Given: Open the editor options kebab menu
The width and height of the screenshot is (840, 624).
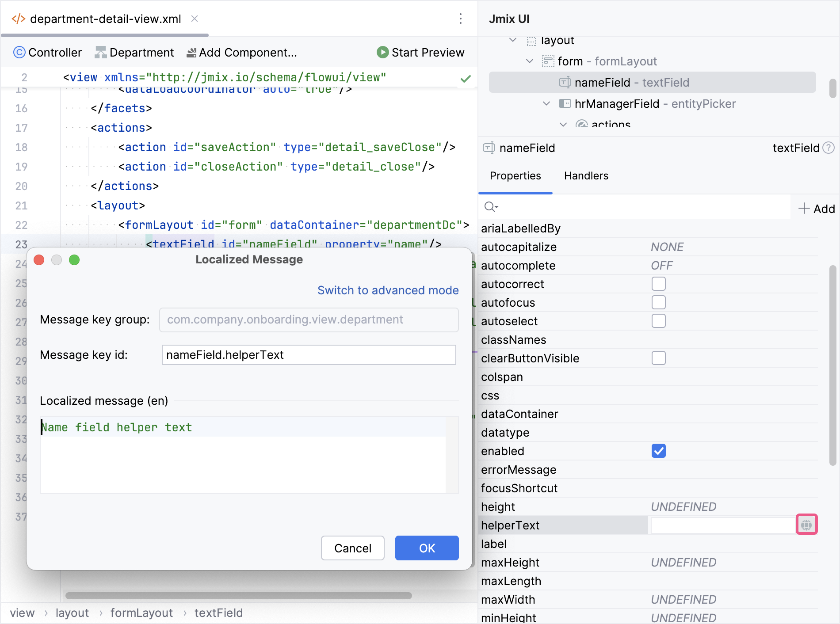Looking at the screenshot, I should click(461, 19).
